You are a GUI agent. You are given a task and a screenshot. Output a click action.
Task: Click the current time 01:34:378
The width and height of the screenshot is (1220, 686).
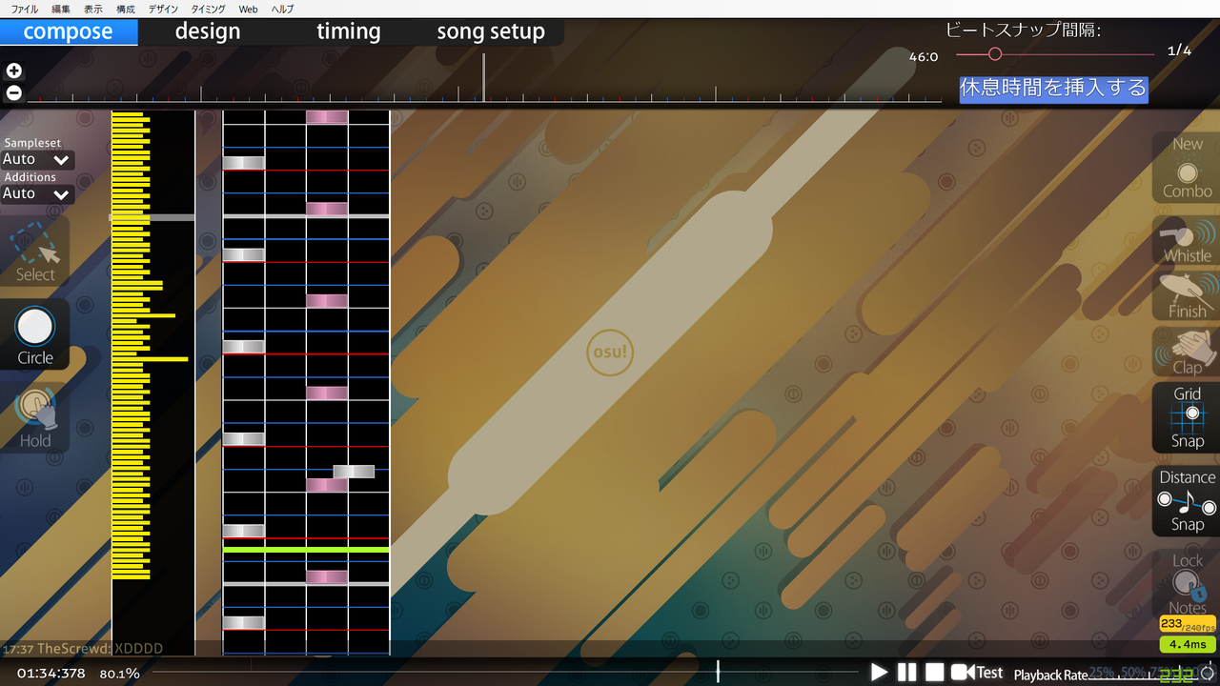pos(51,674)
